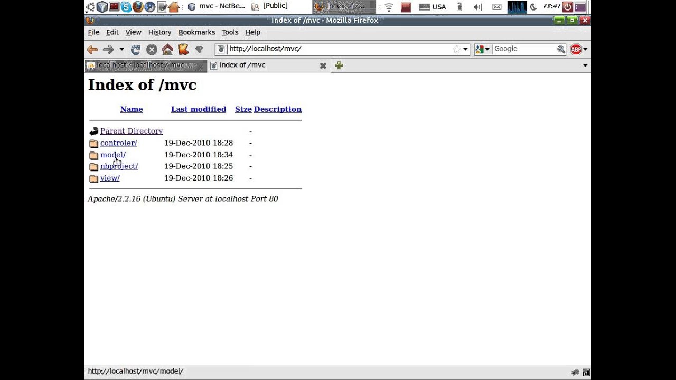676x380 pixels.
Task: Go back with the Back arrow
Action: [x=92, y=49]
